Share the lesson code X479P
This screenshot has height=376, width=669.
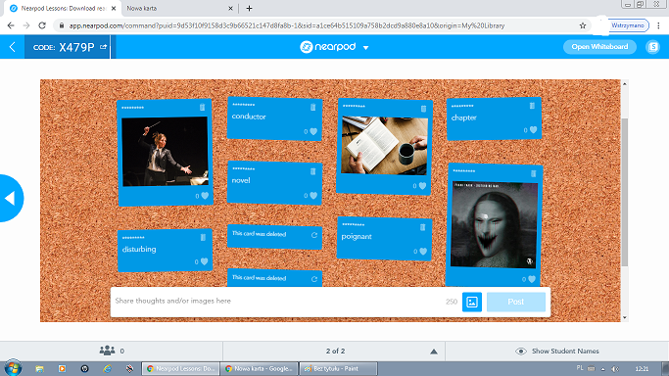point(103,47)
